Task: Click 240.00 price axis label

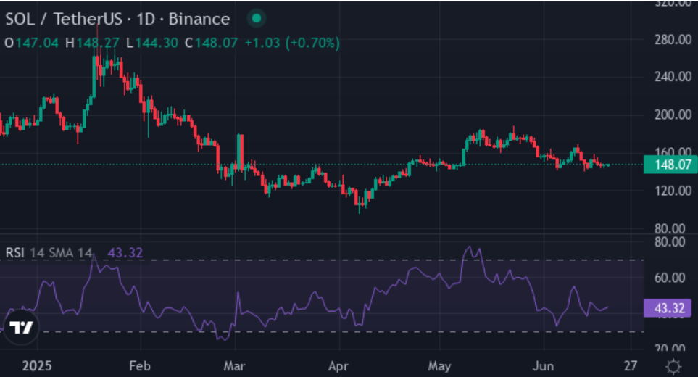Action: point(673,77)
